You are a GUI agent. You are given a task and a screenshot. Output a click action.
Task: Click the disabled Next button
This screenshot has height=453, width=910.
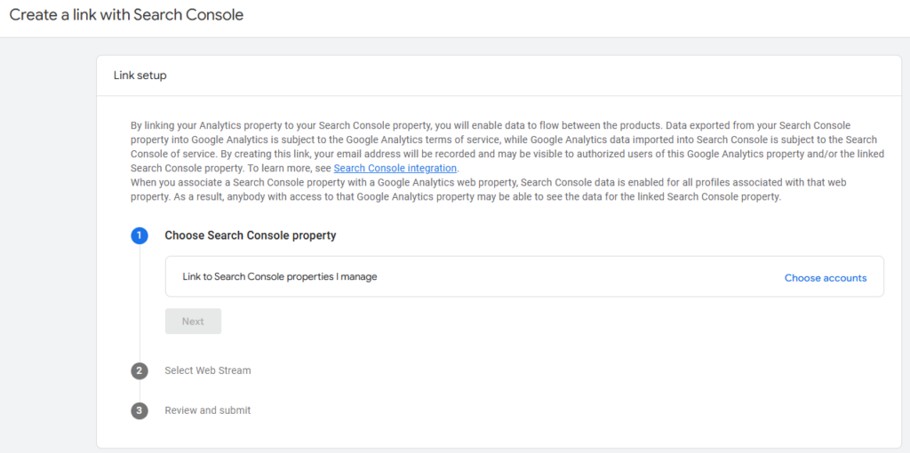(x=193, y=322)
